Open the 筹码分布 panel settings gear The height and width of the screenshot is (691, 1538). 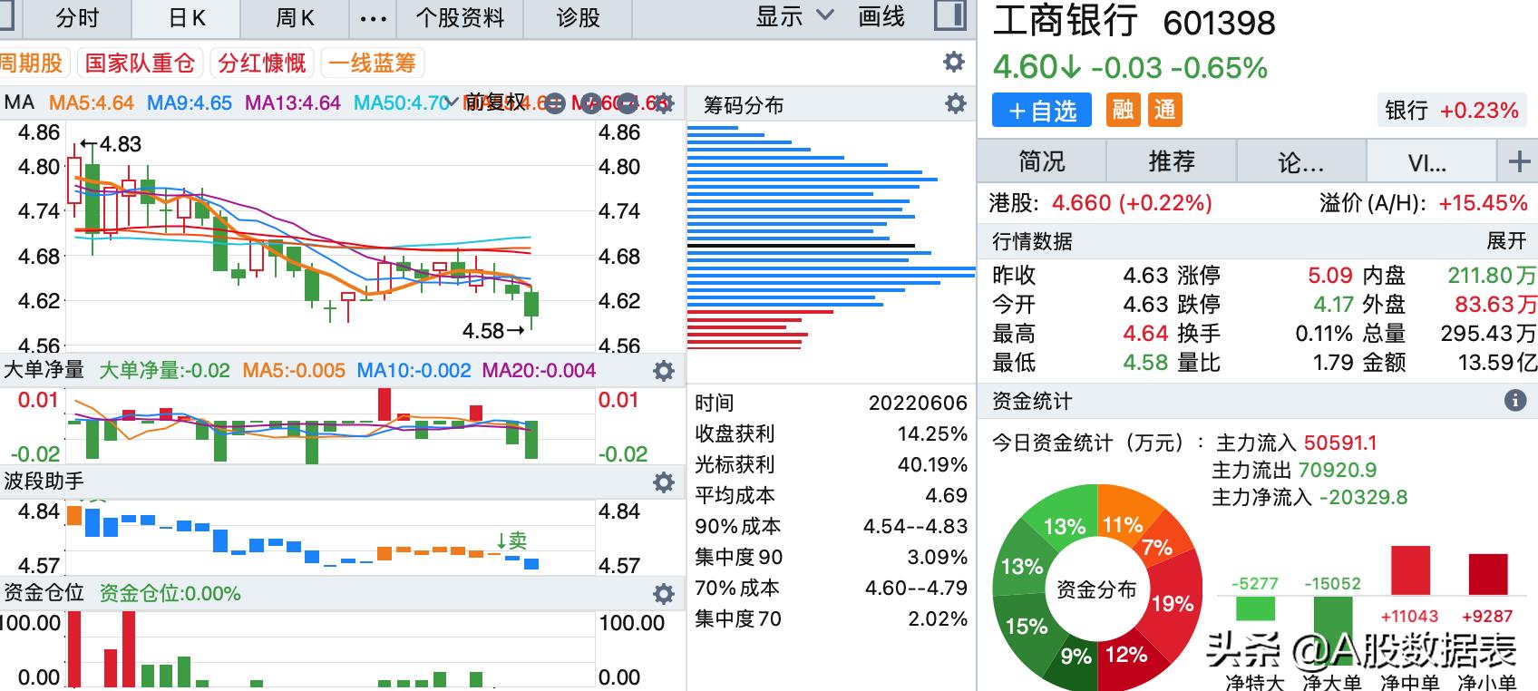[x=956, y=103]
